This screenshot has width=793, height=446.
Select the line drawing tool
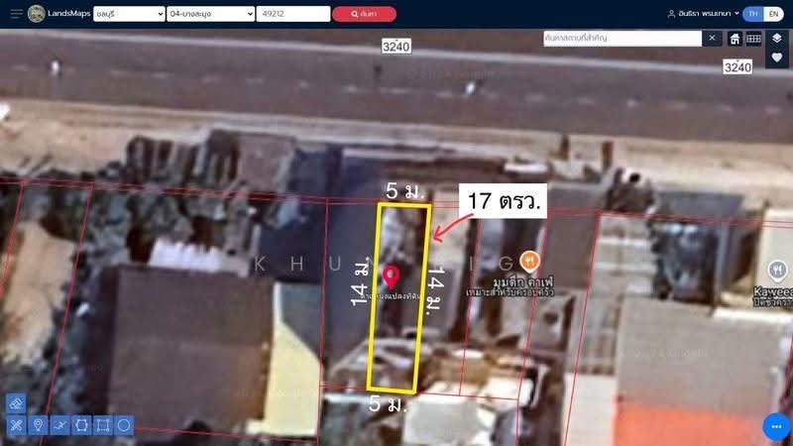59,425
